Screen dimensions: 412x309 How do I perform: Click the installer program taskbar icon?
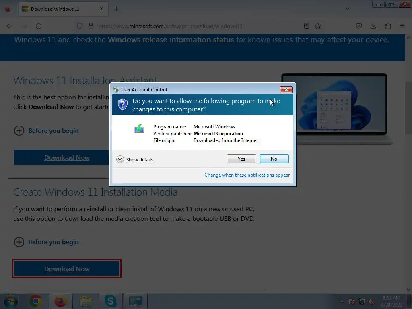[136, 301]
